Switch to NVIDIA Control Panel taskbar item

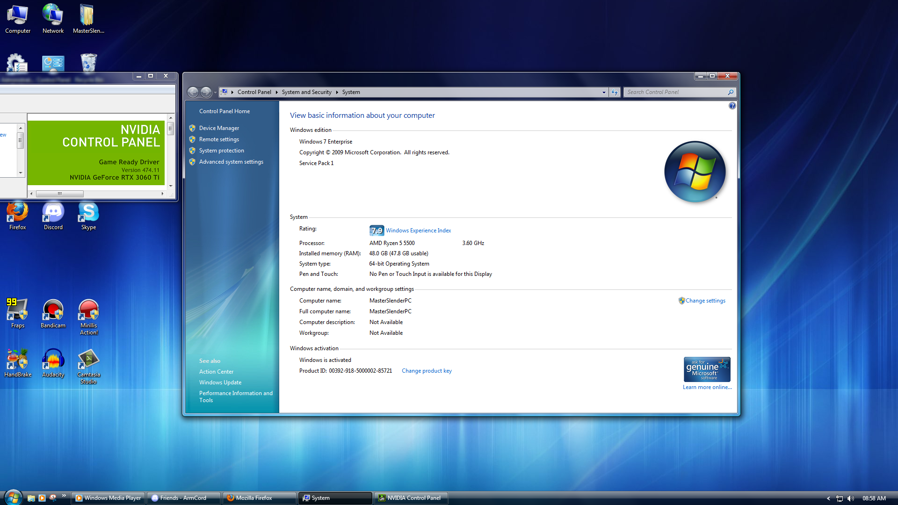point(411,498)
